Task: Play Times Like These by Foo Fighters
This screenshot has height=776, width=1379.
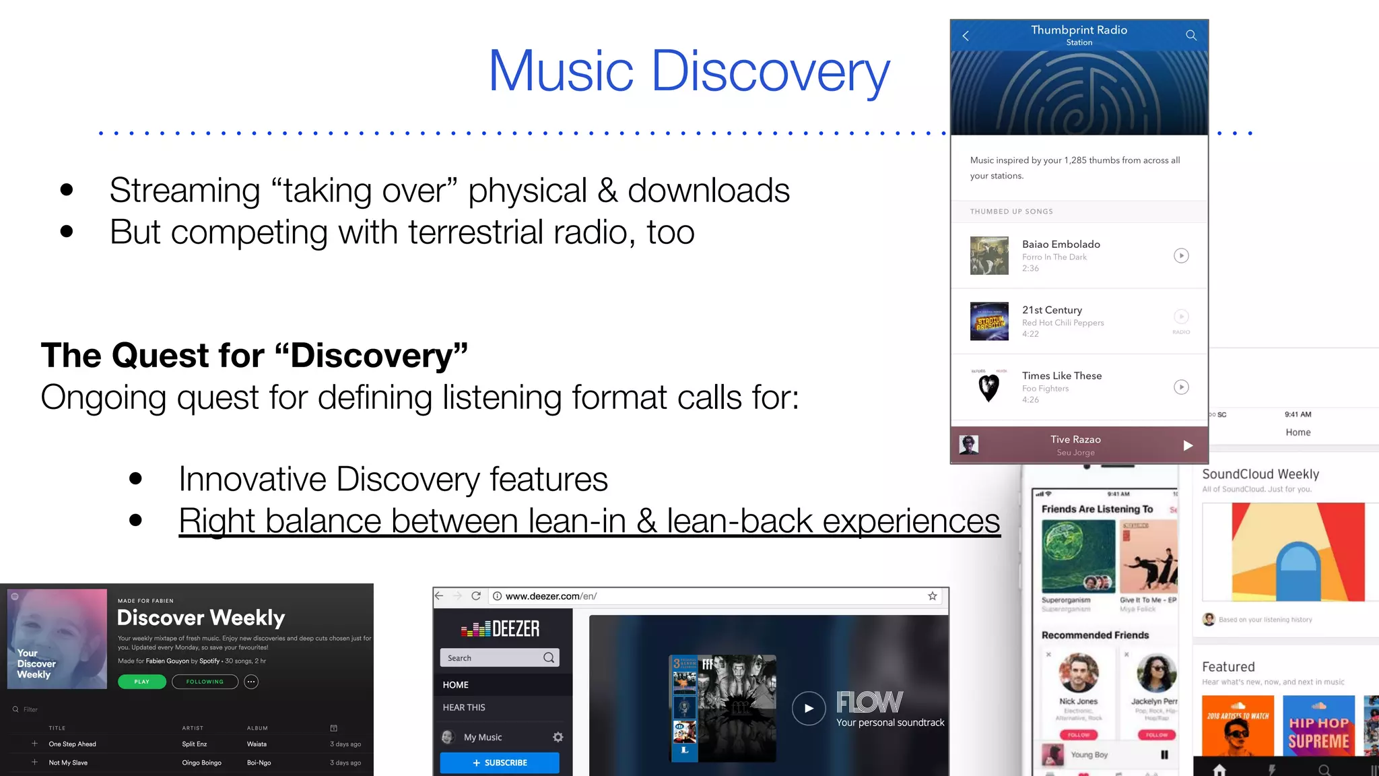Action: point(1181,387)
